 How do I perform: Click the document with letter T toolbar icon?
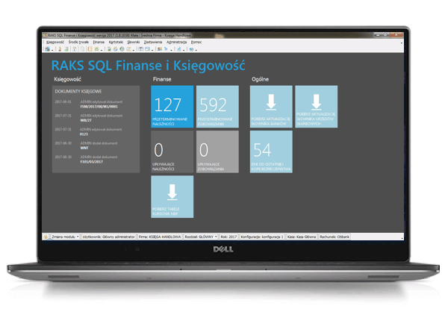(x=75, y=49)
